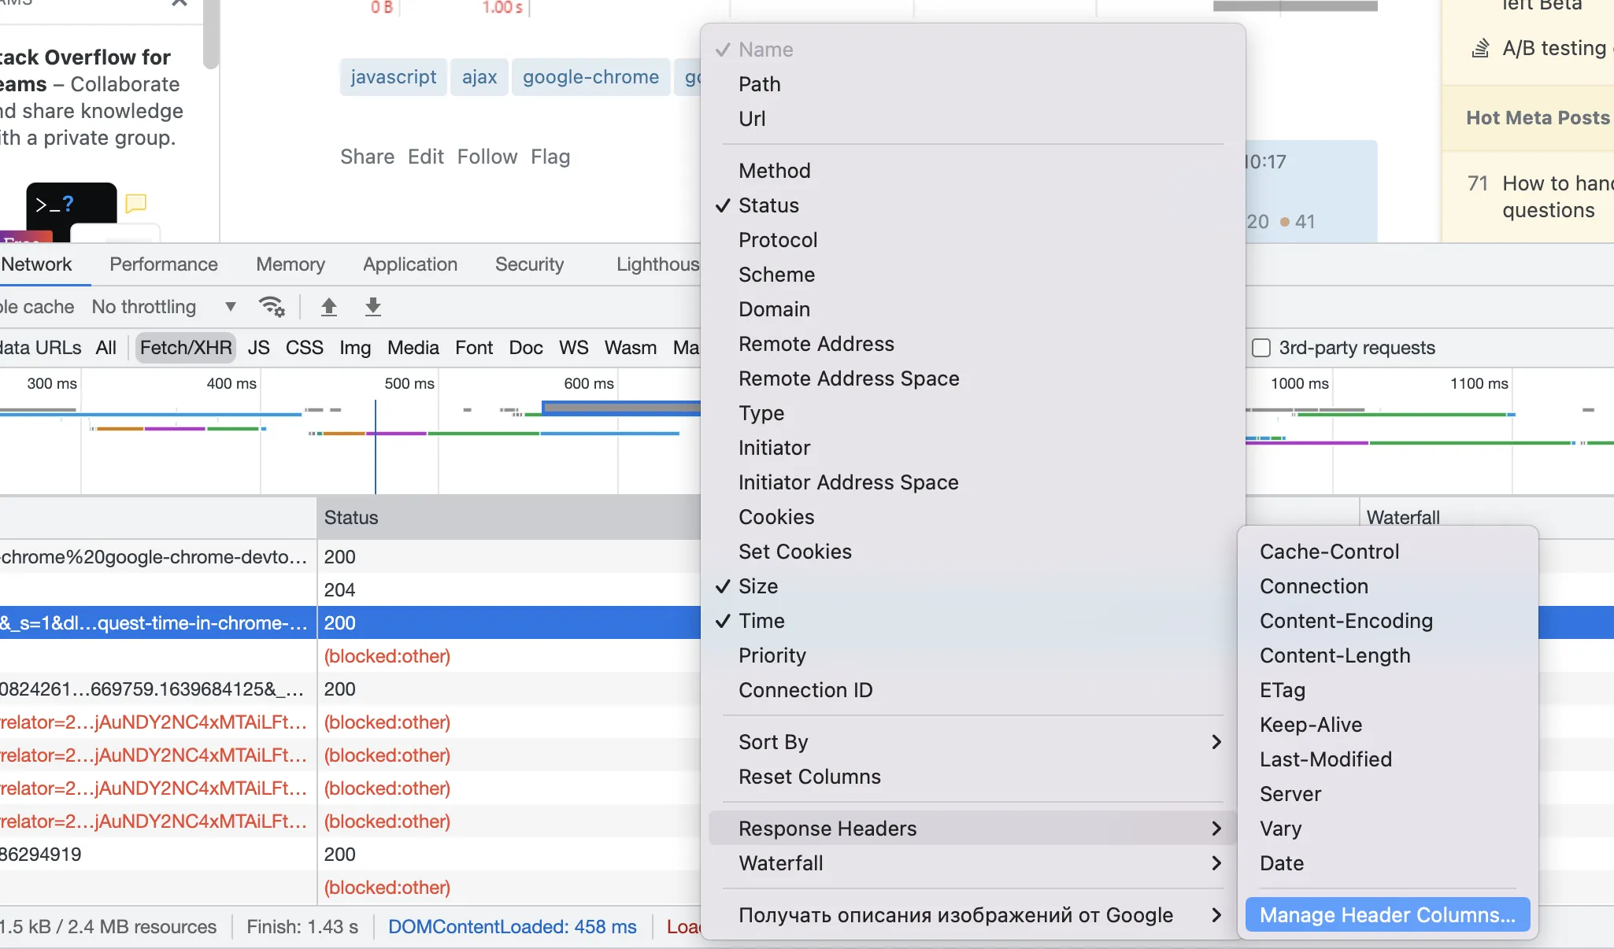Select the Fetch/XHR filter button
The width and height of the screenshot is (1614, 949).
point(186,348)
